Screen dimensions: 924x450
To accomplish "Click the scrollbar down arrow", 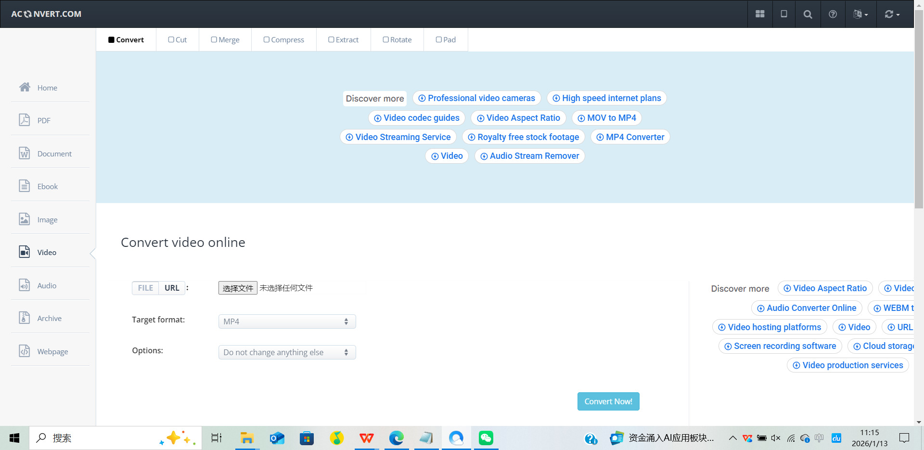I will tap(919, 422).
